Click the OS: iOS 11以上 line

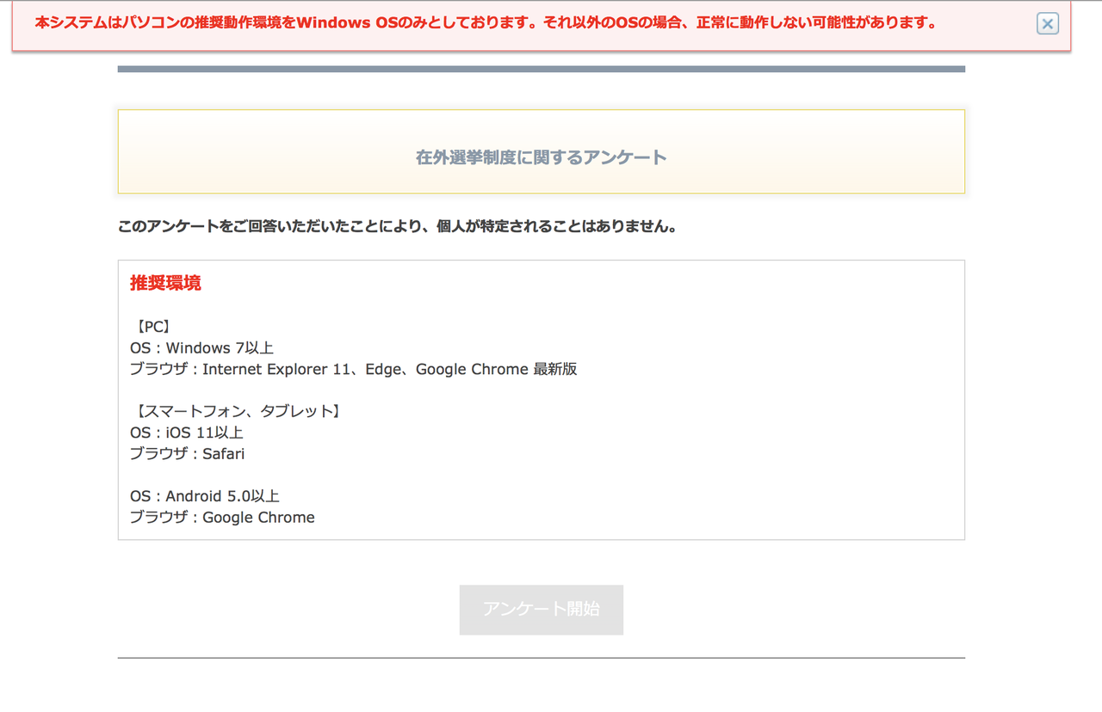186,433
